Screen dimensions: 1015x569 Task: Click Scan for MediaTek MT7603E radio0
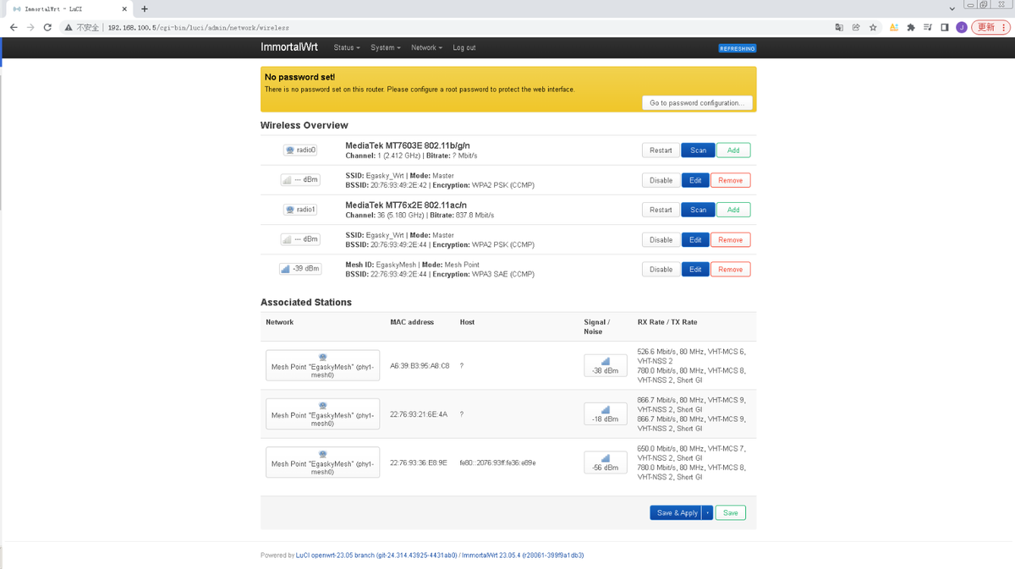click(698, 150)
